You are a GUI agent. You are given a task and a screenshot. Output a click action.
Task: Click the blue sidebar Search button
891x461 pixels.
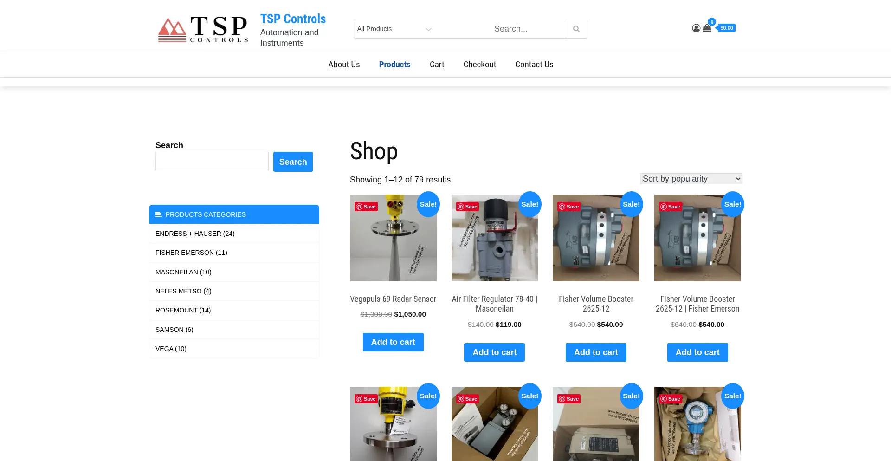(x=293, y=162)
